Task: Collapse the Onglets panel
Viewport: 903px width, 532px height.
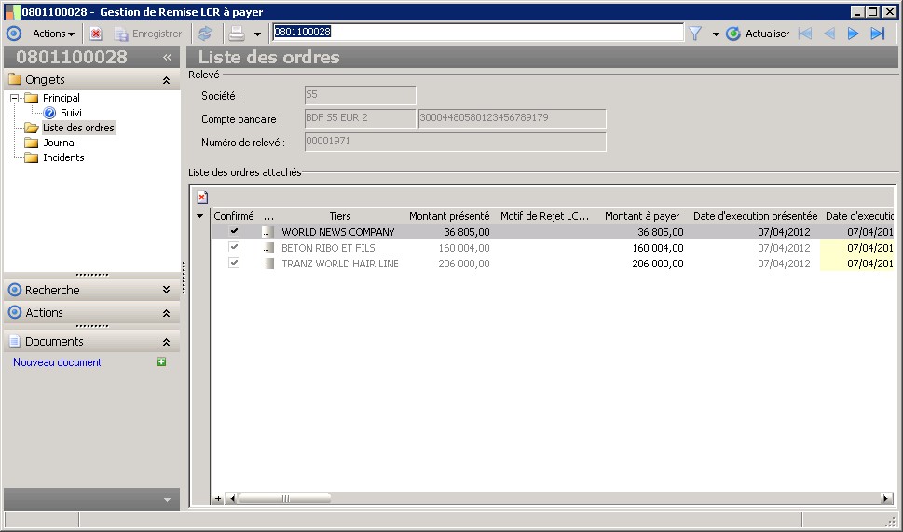Action: [167, 80]
